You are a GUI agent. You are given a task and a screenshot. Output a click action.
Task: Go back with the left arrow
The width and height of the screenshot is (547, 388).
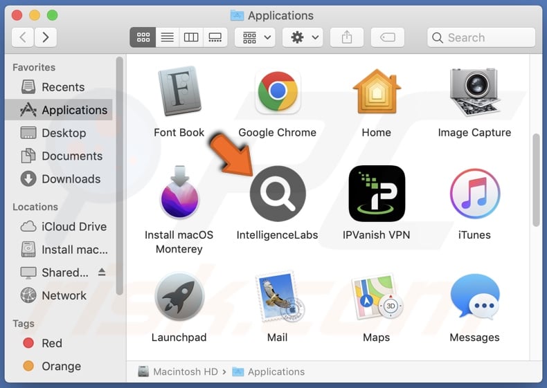click(x=23, y=37)
